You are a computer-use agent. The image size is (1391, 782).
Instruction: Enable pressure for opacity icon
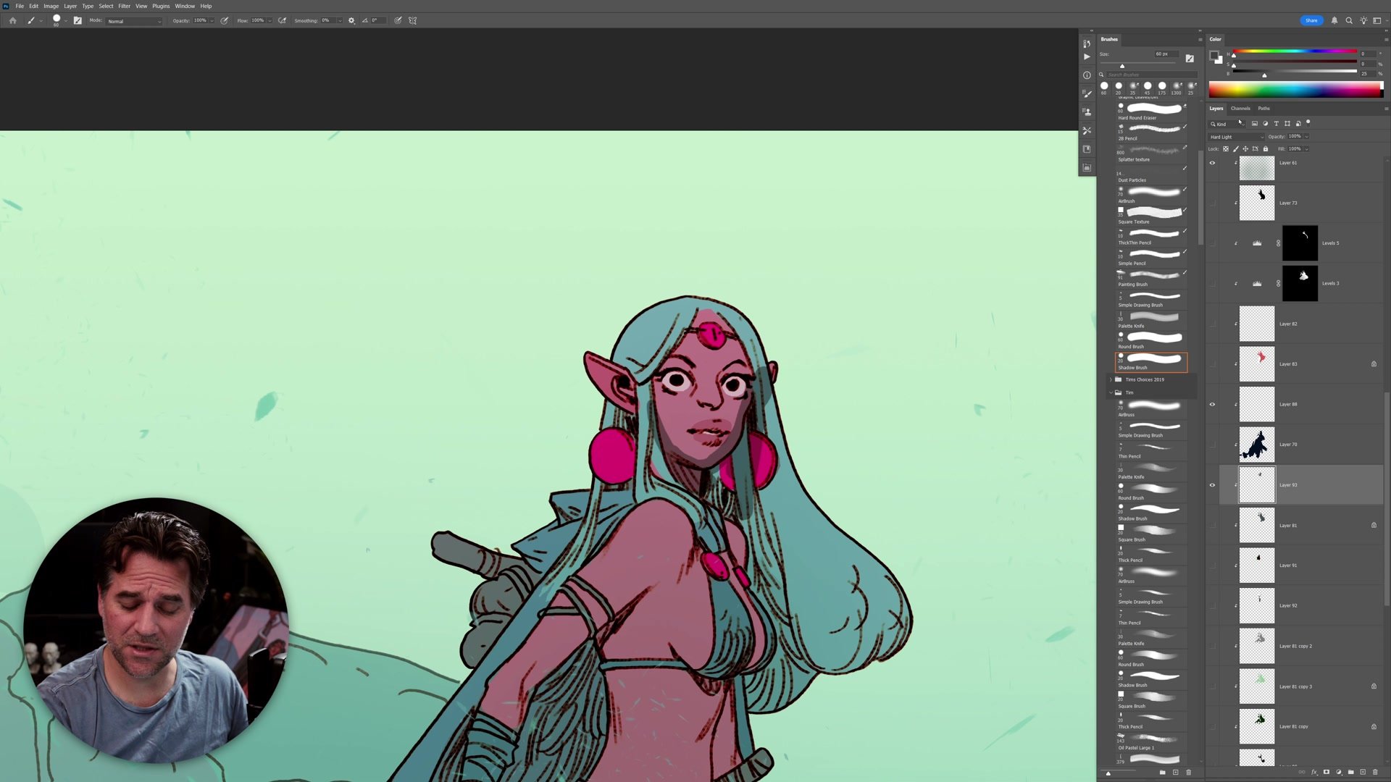(x=225, y=21)
